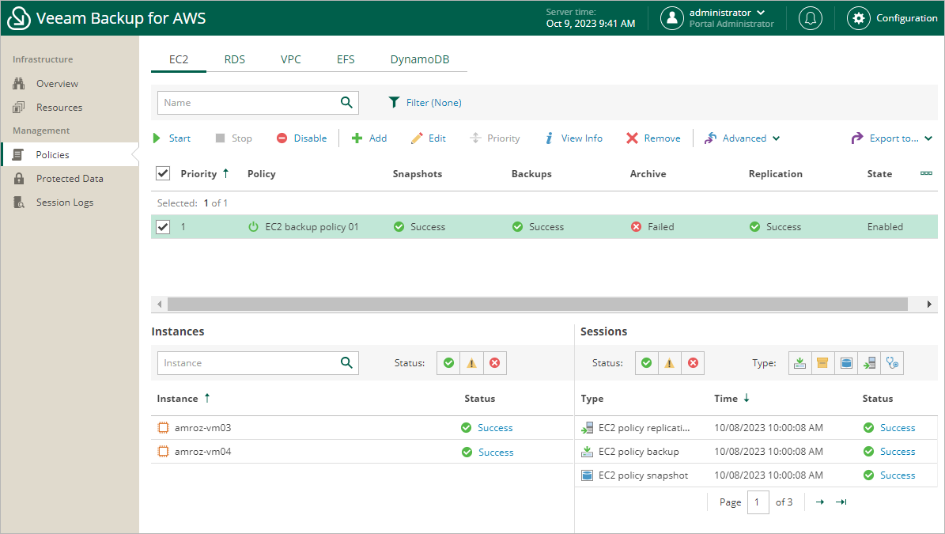Click the instance search magnifier
The image size is (945, 534).
tap(346, 363)
